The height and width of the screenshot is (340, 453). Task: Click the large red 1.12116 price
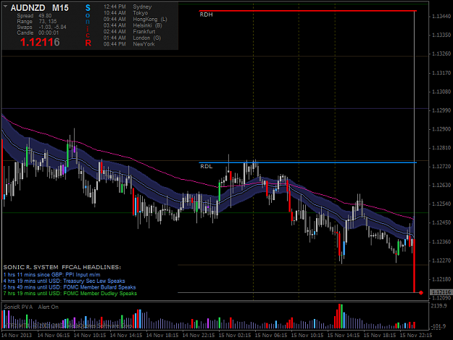click(40, 43)
